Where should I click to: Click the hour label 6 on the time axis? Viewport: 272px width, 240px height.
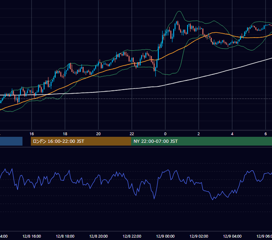click(266, 134)
